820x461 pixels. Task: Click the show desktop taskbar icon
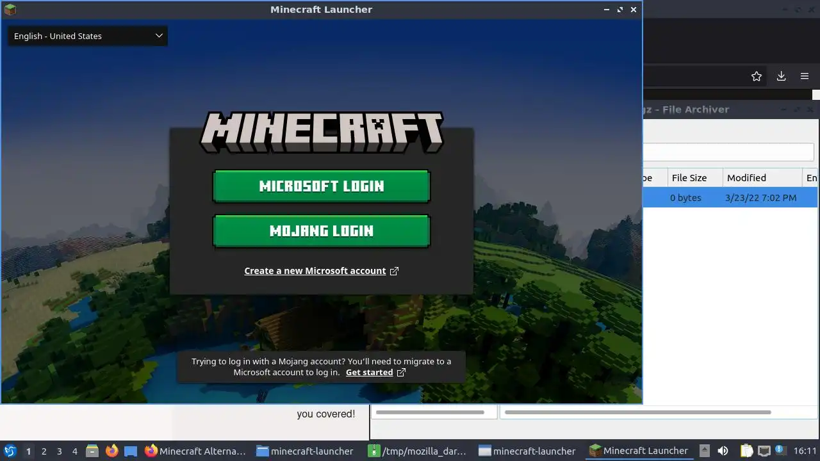(x=131, y=451)
